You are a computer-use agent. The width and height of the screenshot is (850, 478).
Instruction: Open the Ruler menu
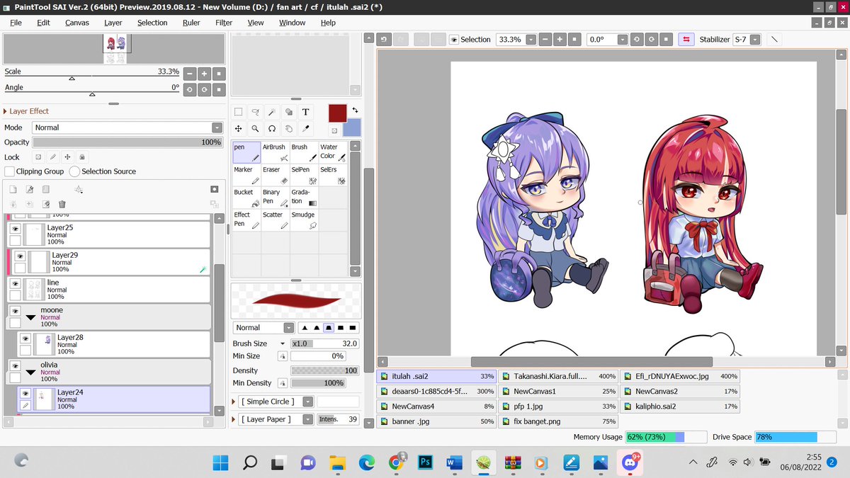pos(191,23)
